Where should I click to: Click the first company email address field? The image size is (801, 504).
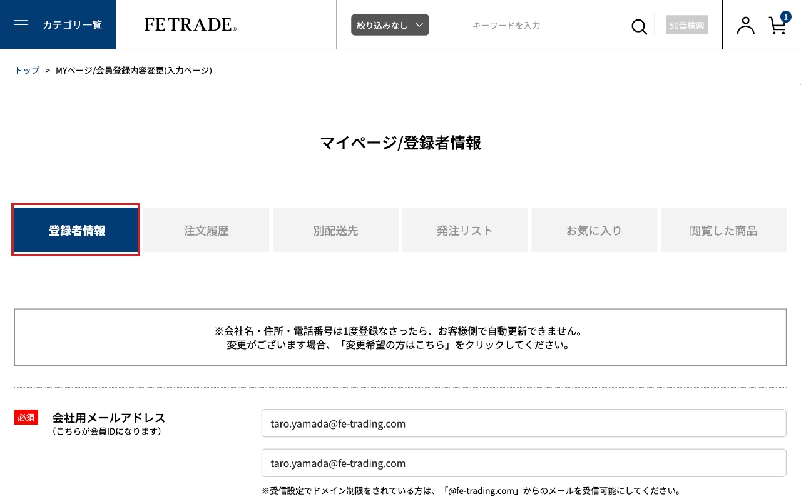[x=523, y=424]
